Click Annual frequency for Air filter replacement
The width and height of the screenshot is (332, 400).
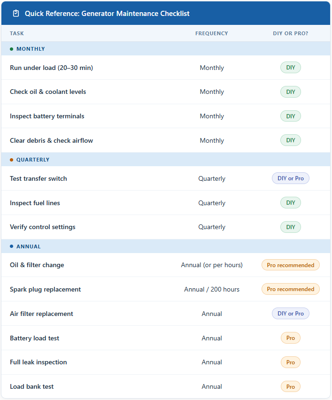coord(212,314)
